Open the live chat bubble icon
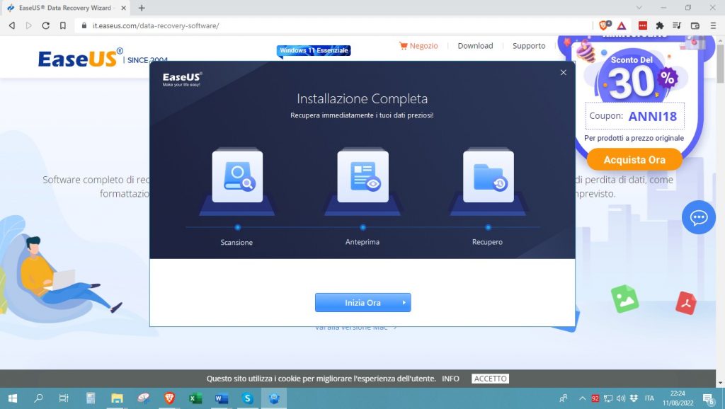 click(699, 217)
